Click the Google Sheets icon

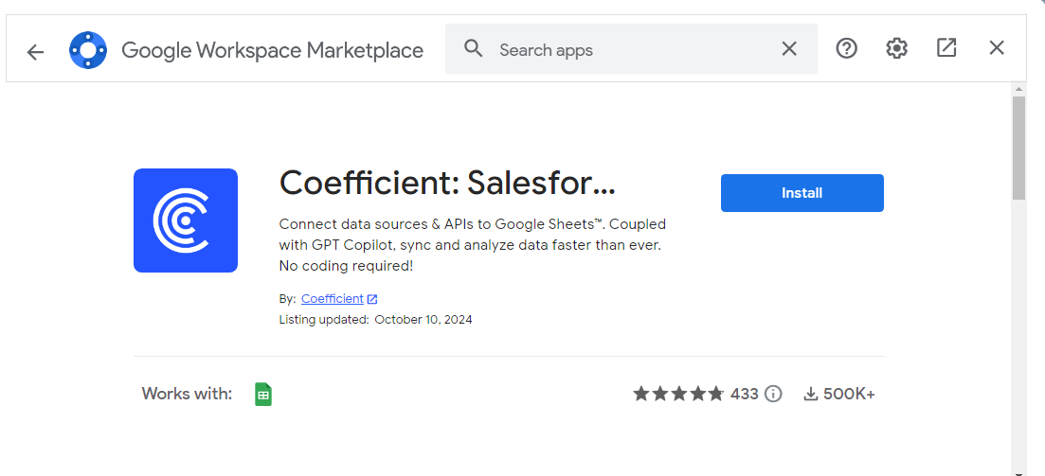[x=263, y=394]
